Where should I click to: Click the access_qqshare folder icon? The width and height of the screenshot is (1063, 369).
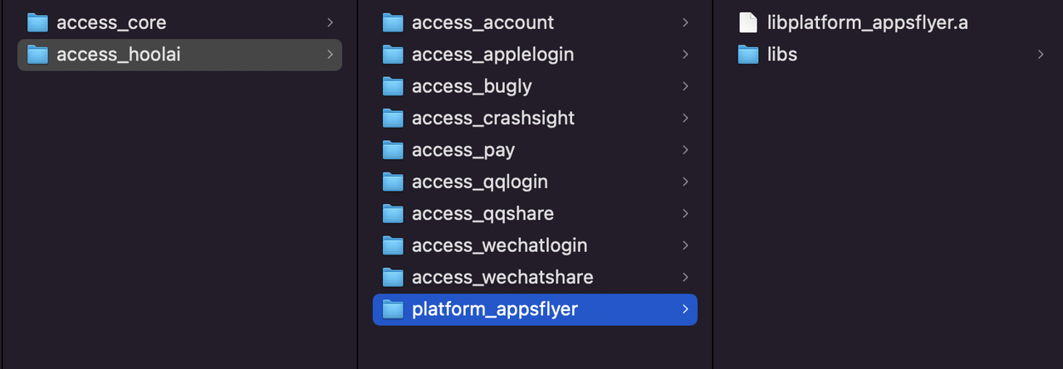(393, 214)
